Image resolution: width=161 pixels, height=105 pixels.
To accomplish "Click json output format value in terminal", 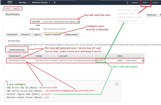I will [46, 97].
